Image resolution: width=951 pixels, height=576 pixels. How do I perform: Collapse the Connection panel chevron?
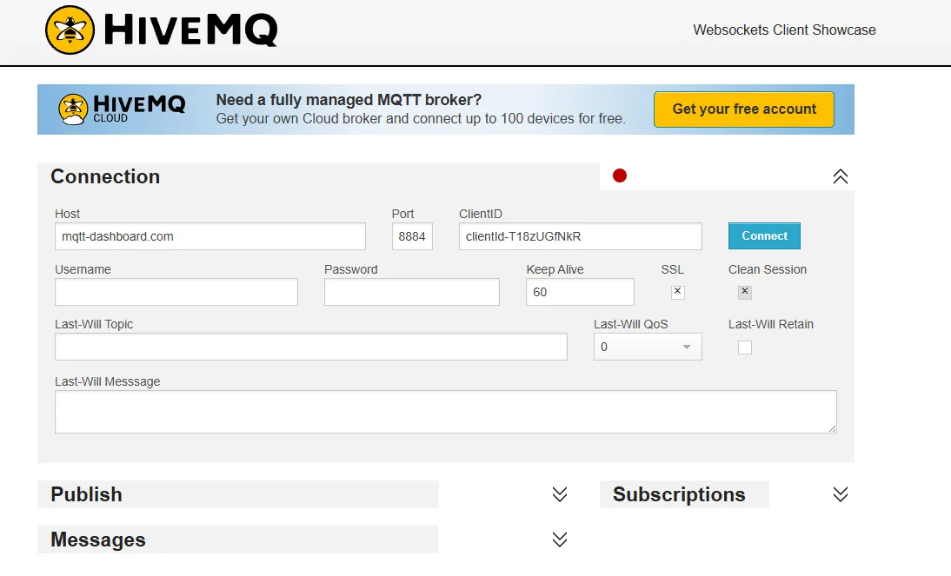point(840,176)
